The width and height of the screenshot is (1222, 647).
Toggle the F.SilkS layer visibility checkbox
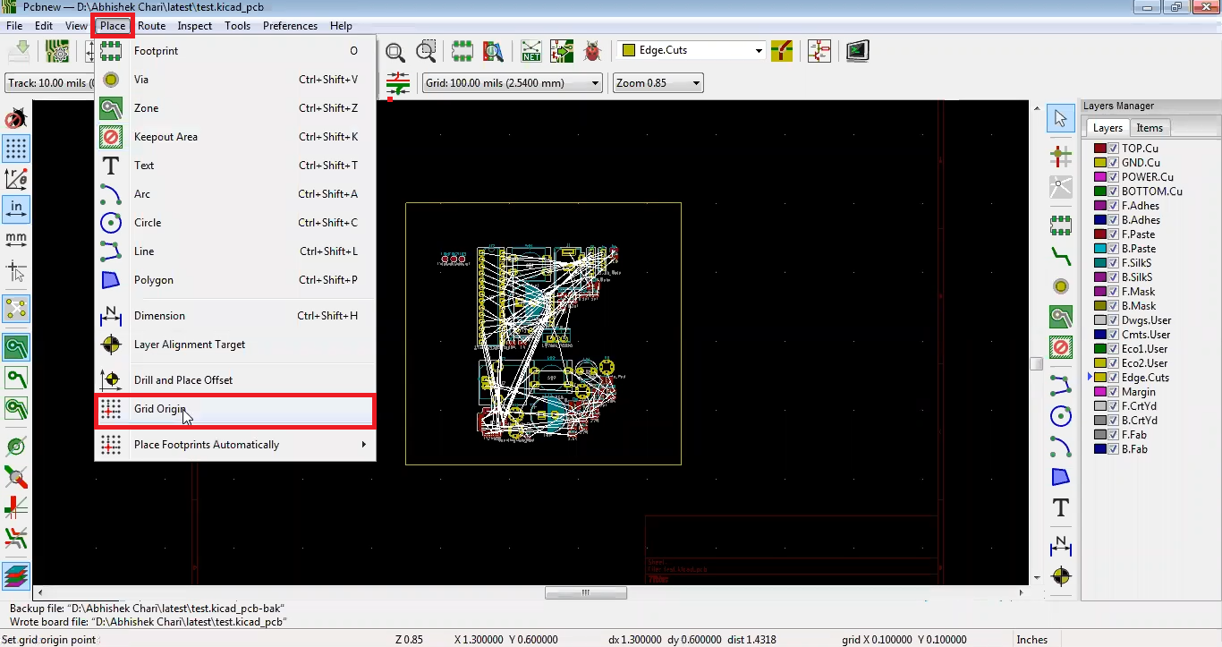tap(1114, 263)
